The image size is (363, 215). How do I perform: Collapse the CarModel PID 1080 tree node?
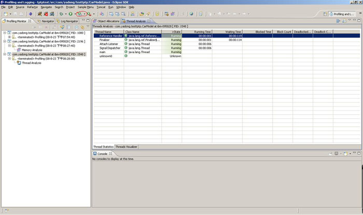tap(4, 33)
